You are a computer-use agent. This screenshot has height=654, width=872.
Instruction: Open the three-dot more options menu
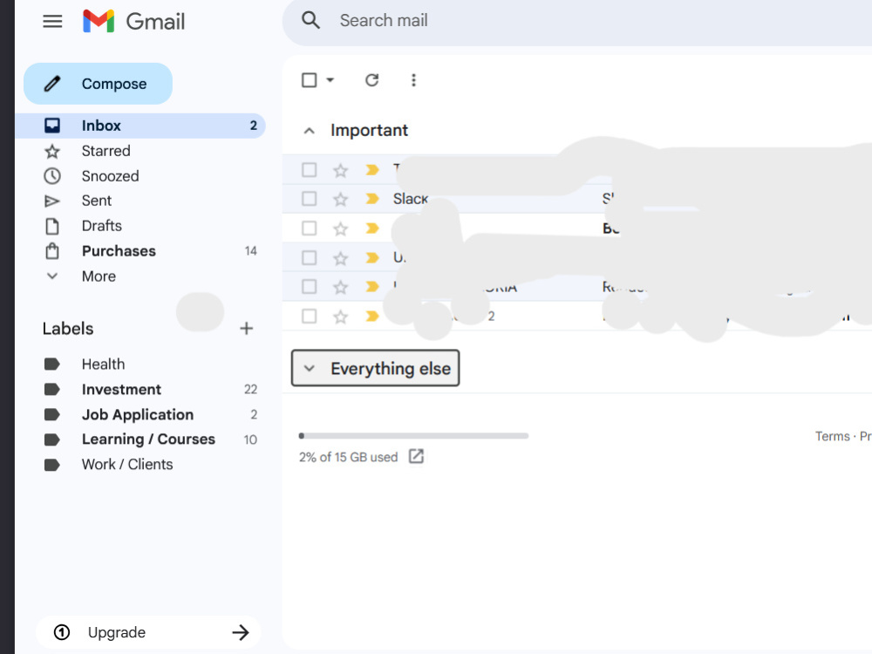[413, 80]
